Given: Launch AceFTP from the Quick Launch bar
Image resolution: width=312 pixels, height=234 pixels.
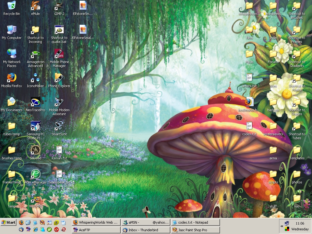Looking at the screenshot, I should point(28,229).
